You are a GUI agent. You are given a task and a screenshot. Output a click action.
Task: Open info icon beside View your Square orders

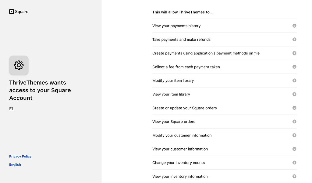[x=294, y=122]
